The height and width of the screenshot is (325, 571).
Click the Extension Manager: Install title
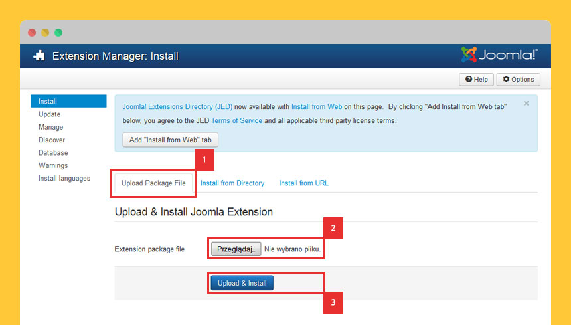(116, 56)
